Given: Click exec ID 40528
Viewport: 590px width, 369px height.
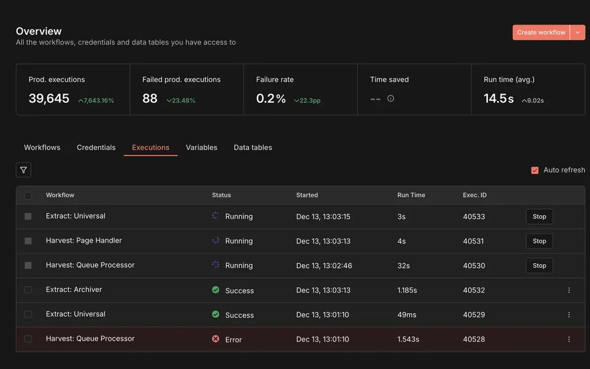Looking at the screenshot, I should pyautogui.click(x=474, y=339).
